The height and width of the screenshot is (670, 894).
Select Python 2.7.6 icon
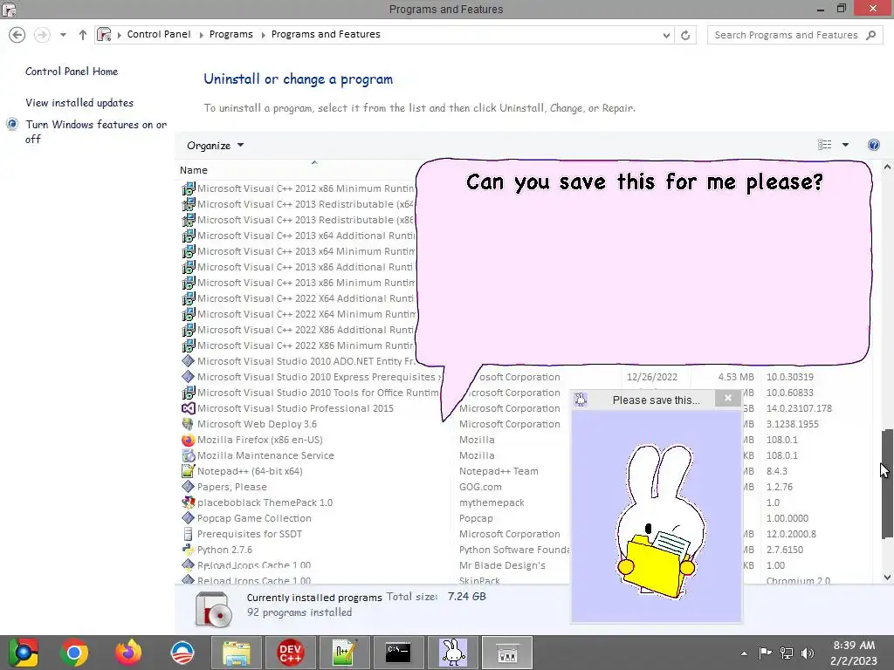click(x=189, y=550)
